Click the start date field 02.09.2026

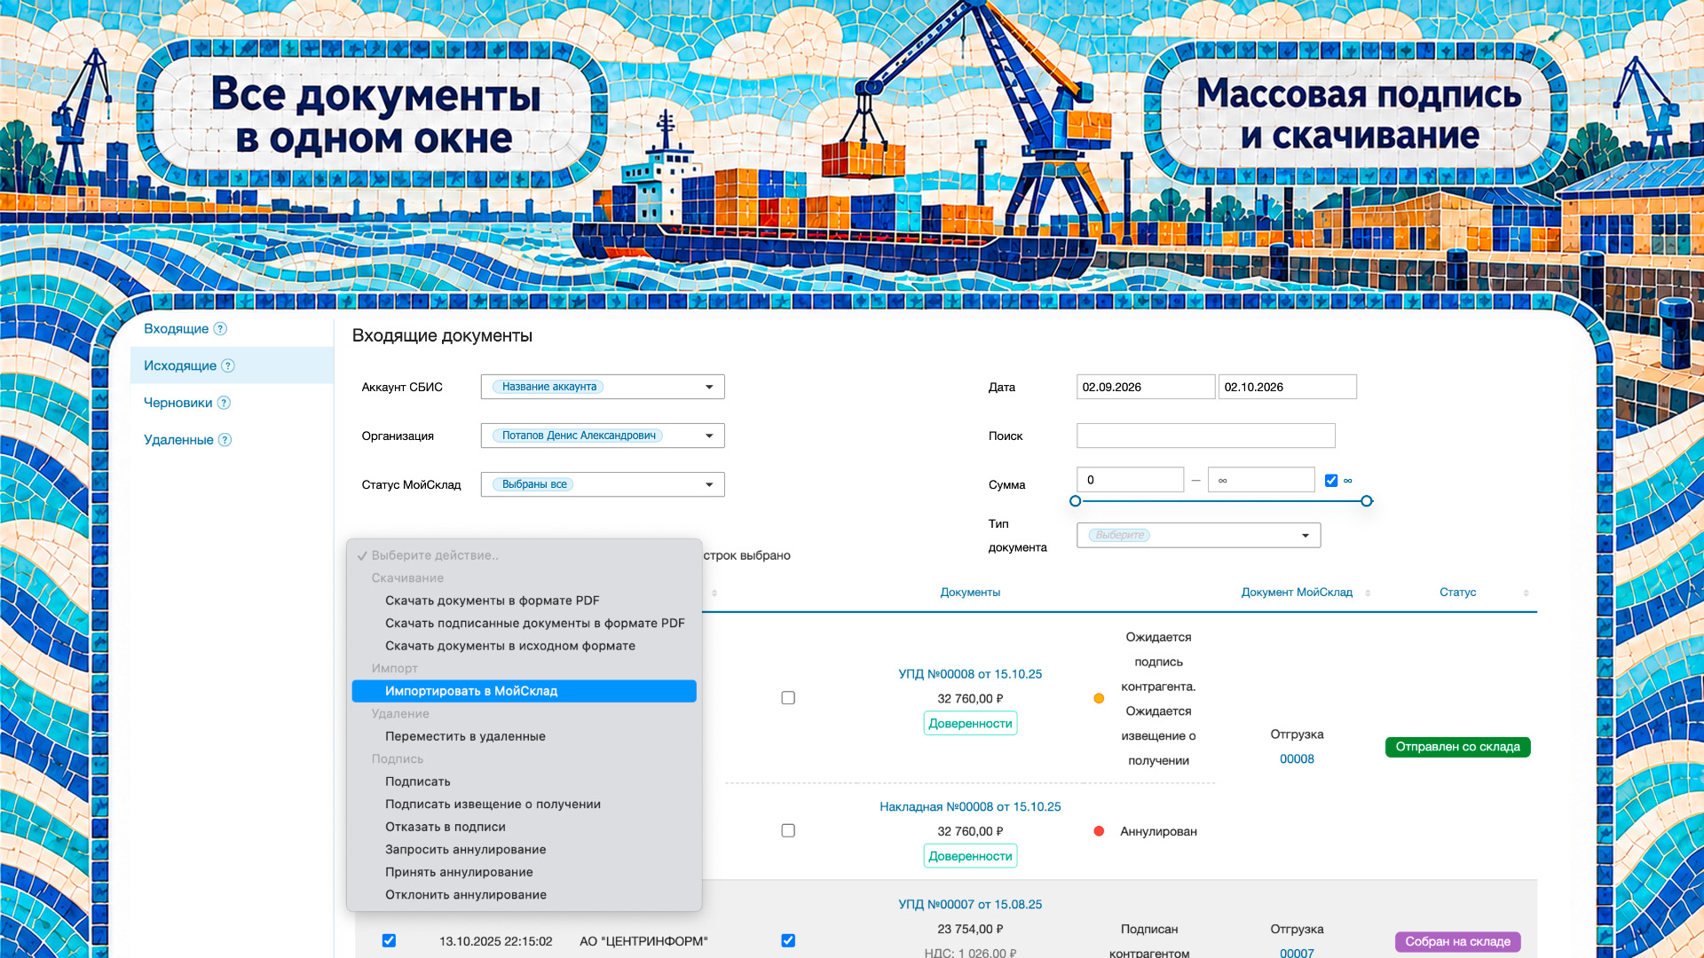tap(1145, 387)
